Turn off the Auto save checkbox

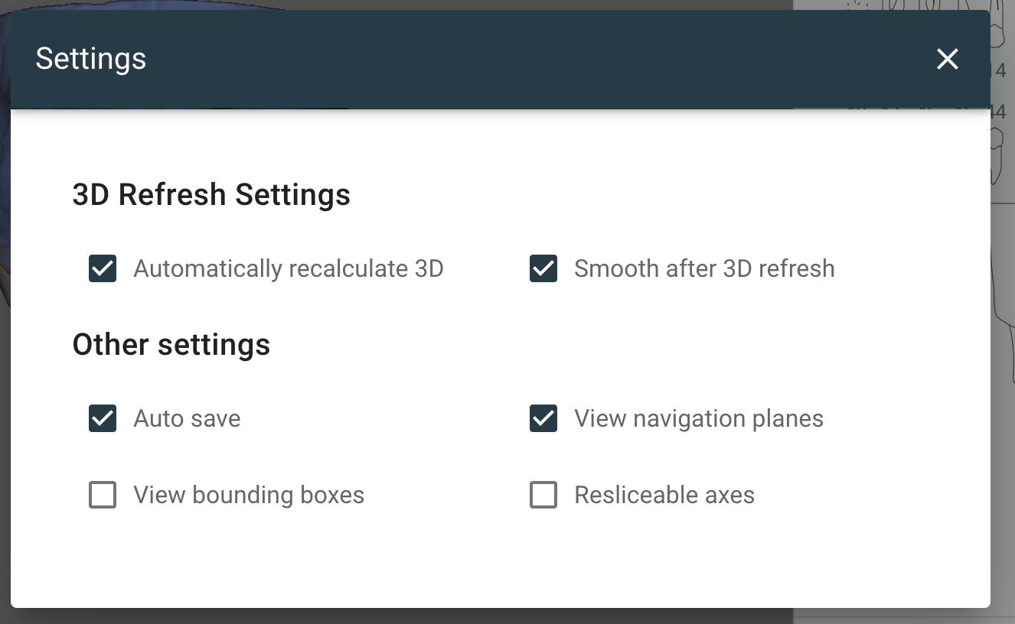pyautogui.click(x=103, y=419)
